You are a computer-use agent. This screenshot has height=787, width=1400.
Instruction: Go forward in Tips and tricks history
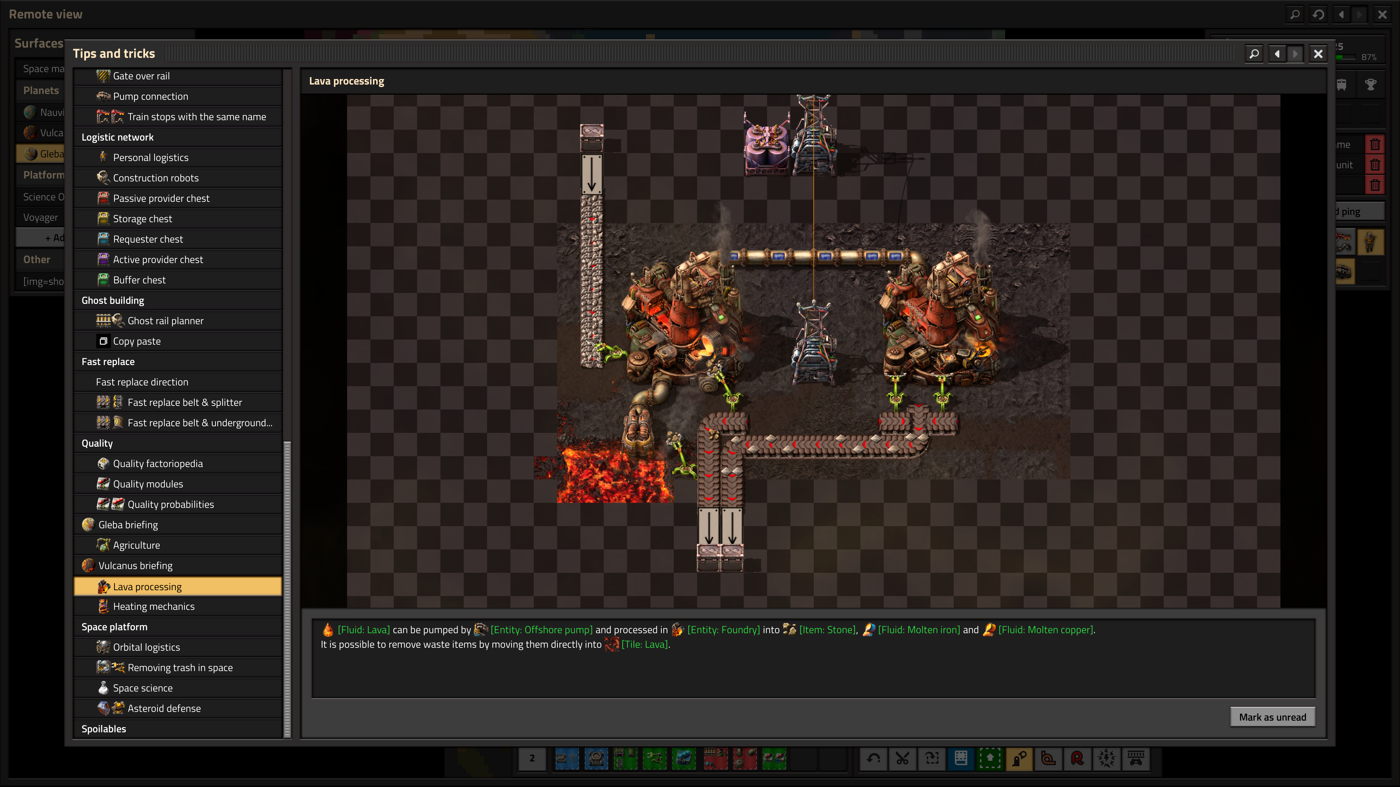click(1295, 54)
